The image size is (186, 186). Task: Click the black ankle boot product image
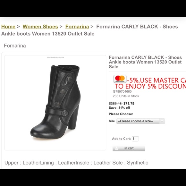tap(55, 103)
